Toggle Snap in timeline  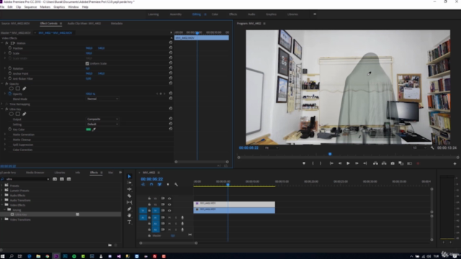point(151,184)
